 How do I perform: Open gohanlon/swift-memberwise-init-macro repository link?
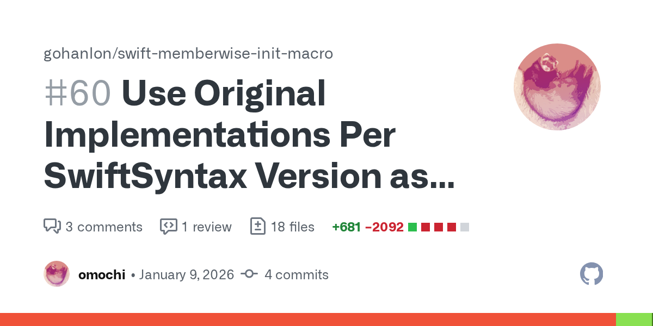pos(188,54)
